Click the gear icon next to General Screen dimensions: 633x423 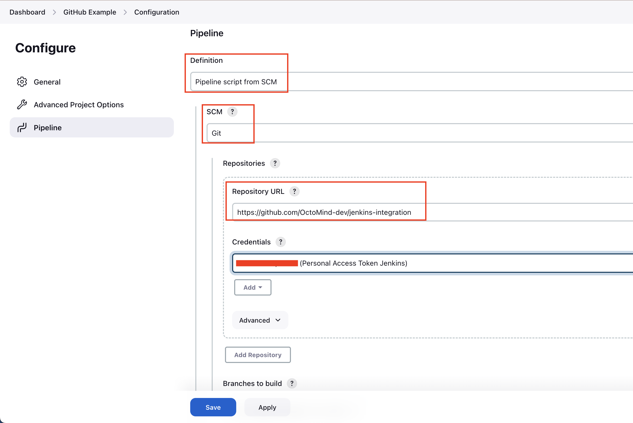(x=22, y=82)
